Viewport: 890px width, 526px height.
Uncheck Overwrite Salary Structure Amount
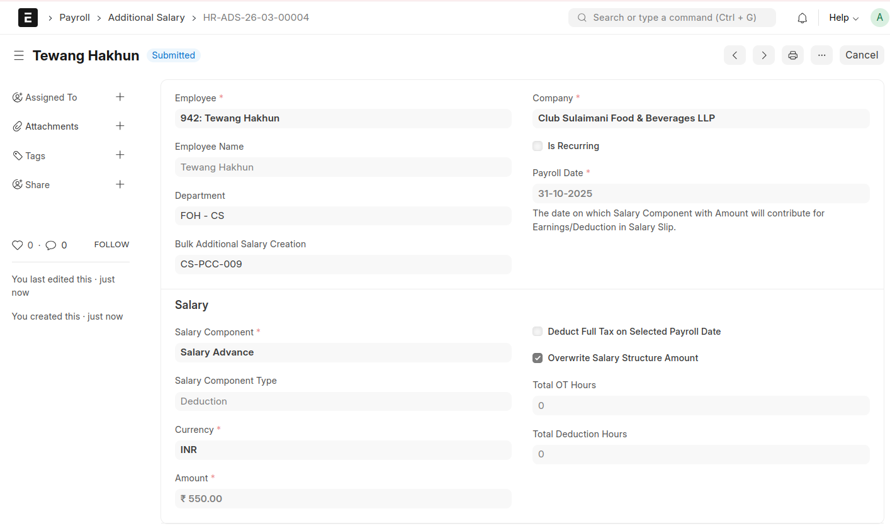[x=538, y=358]
